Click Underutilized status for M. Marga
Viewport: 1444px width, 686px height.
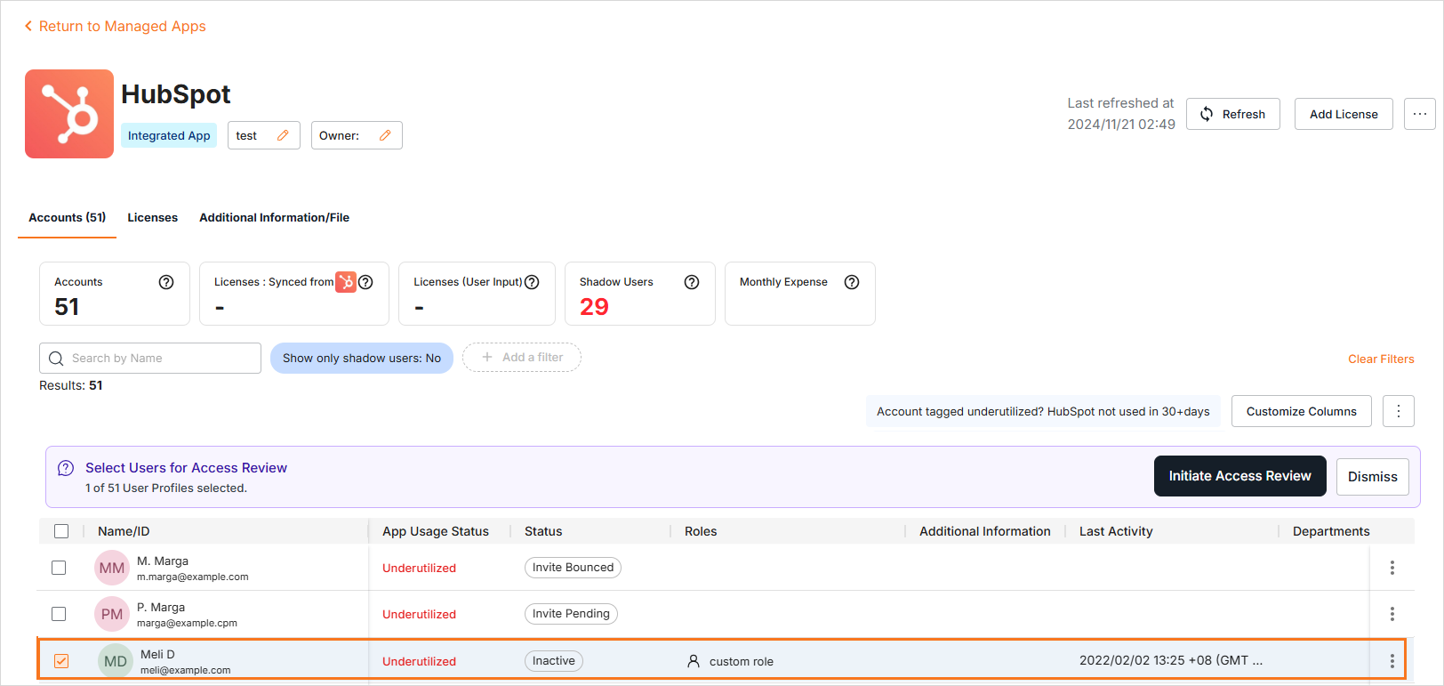[419, 568]
